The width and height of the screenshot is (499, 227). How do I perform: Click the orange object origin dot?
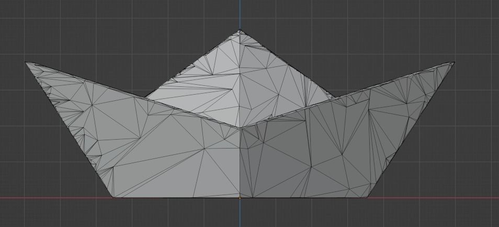240,198
